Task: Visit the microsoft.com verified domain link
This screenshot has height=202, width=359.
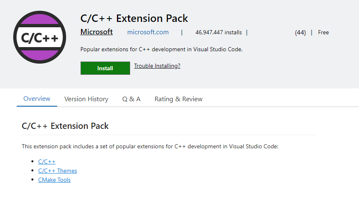Action: coord(148,32)
